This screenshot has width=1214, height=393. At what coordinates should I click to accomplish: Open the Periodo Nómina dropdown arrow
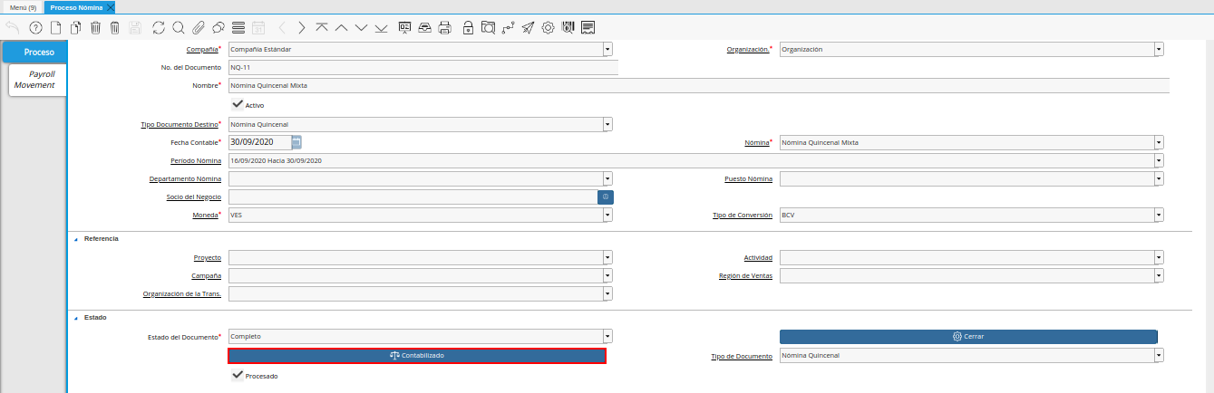pos(1159,160)
